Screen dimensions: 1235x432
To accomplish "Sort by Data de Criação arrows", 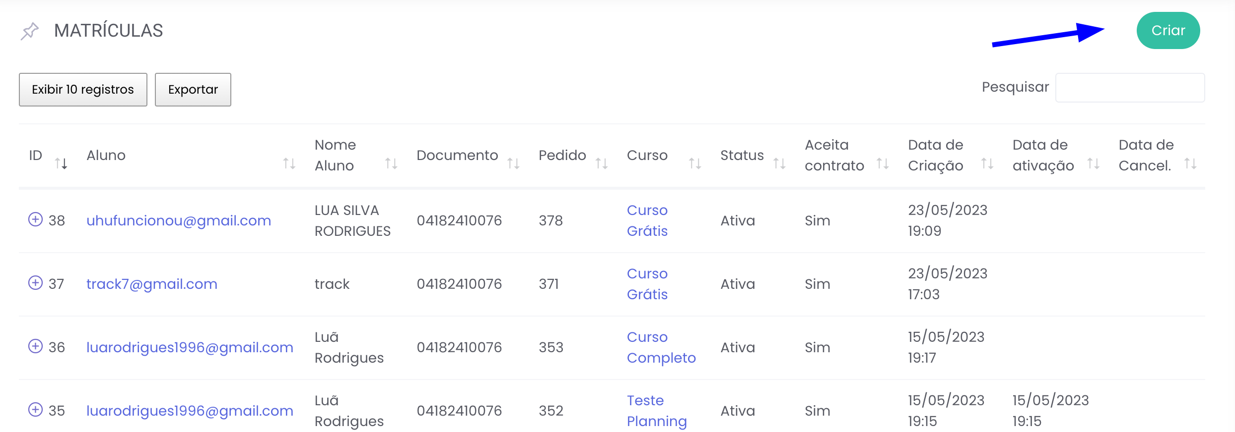I will (987, 163).
